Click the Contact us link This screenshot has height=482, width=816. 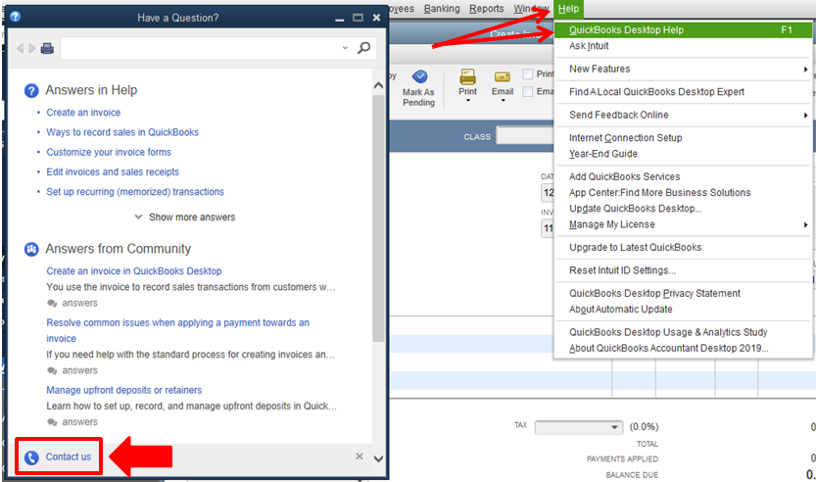point(69,457)
